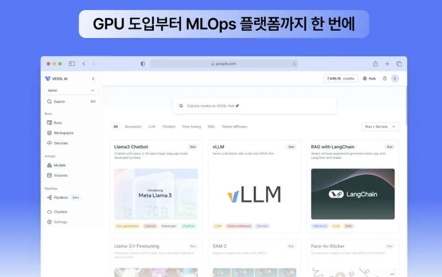Open the Hub with the globe icon

[369, 78]
